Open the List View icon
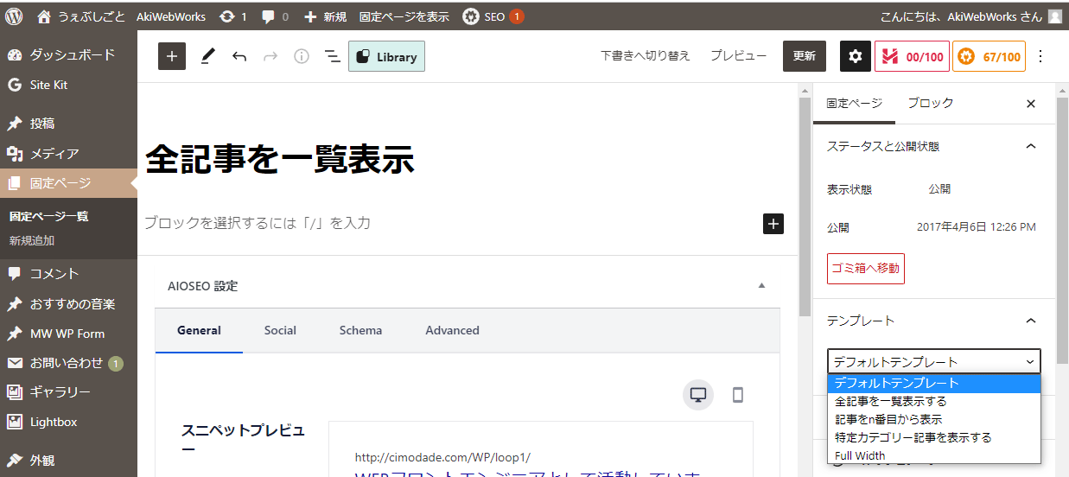 click(x=332, y=56)
